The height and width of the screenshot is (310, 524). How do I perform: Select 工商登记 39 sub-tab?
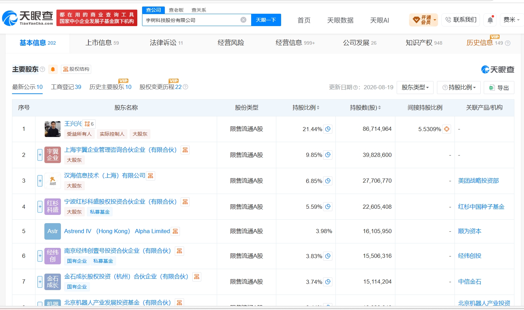[66, 87]
